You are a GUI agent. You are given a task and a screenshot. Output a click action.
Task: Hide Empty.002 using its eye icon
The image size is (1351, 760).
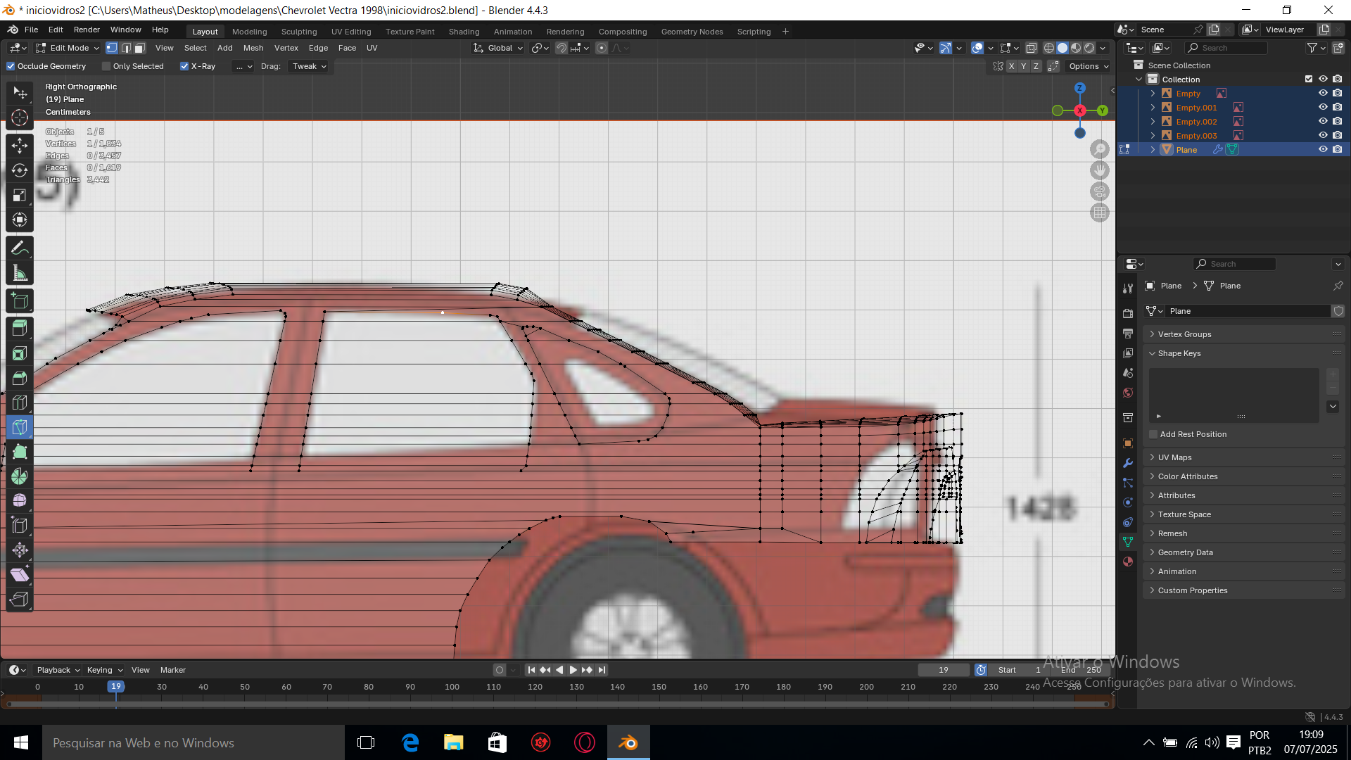click(x=1322, y=121)
